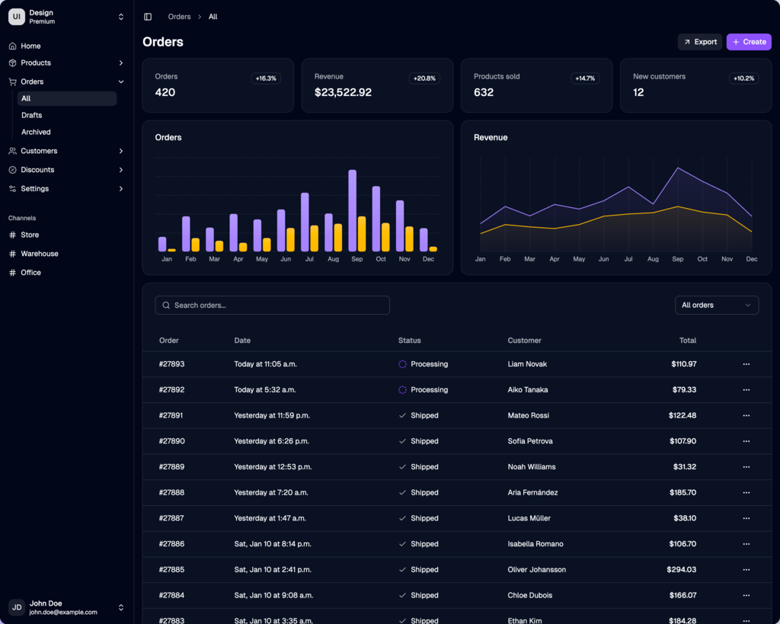Click the Export button
Viewport: 780px width, 624px height.
(x=699, y=42)
